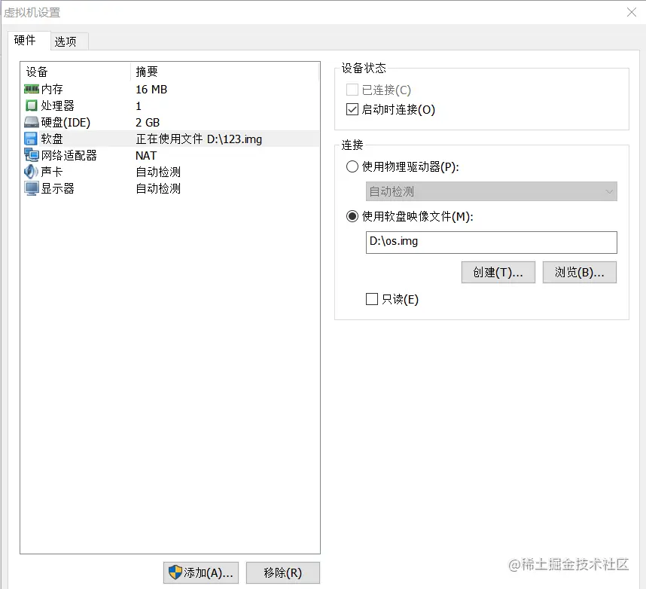The width and height of the screenshot is (646, 589).
Task: Click the 2 GB summary value
Action: point(148,123)
